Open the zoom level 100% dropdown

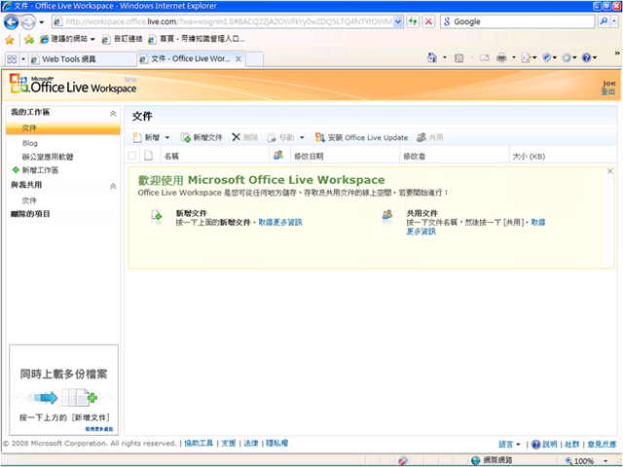pos(605,461)
